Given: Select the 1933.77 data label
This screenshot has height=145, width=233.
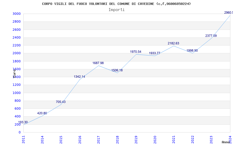Looking at the screenshot, I should (x=154, y=53).
